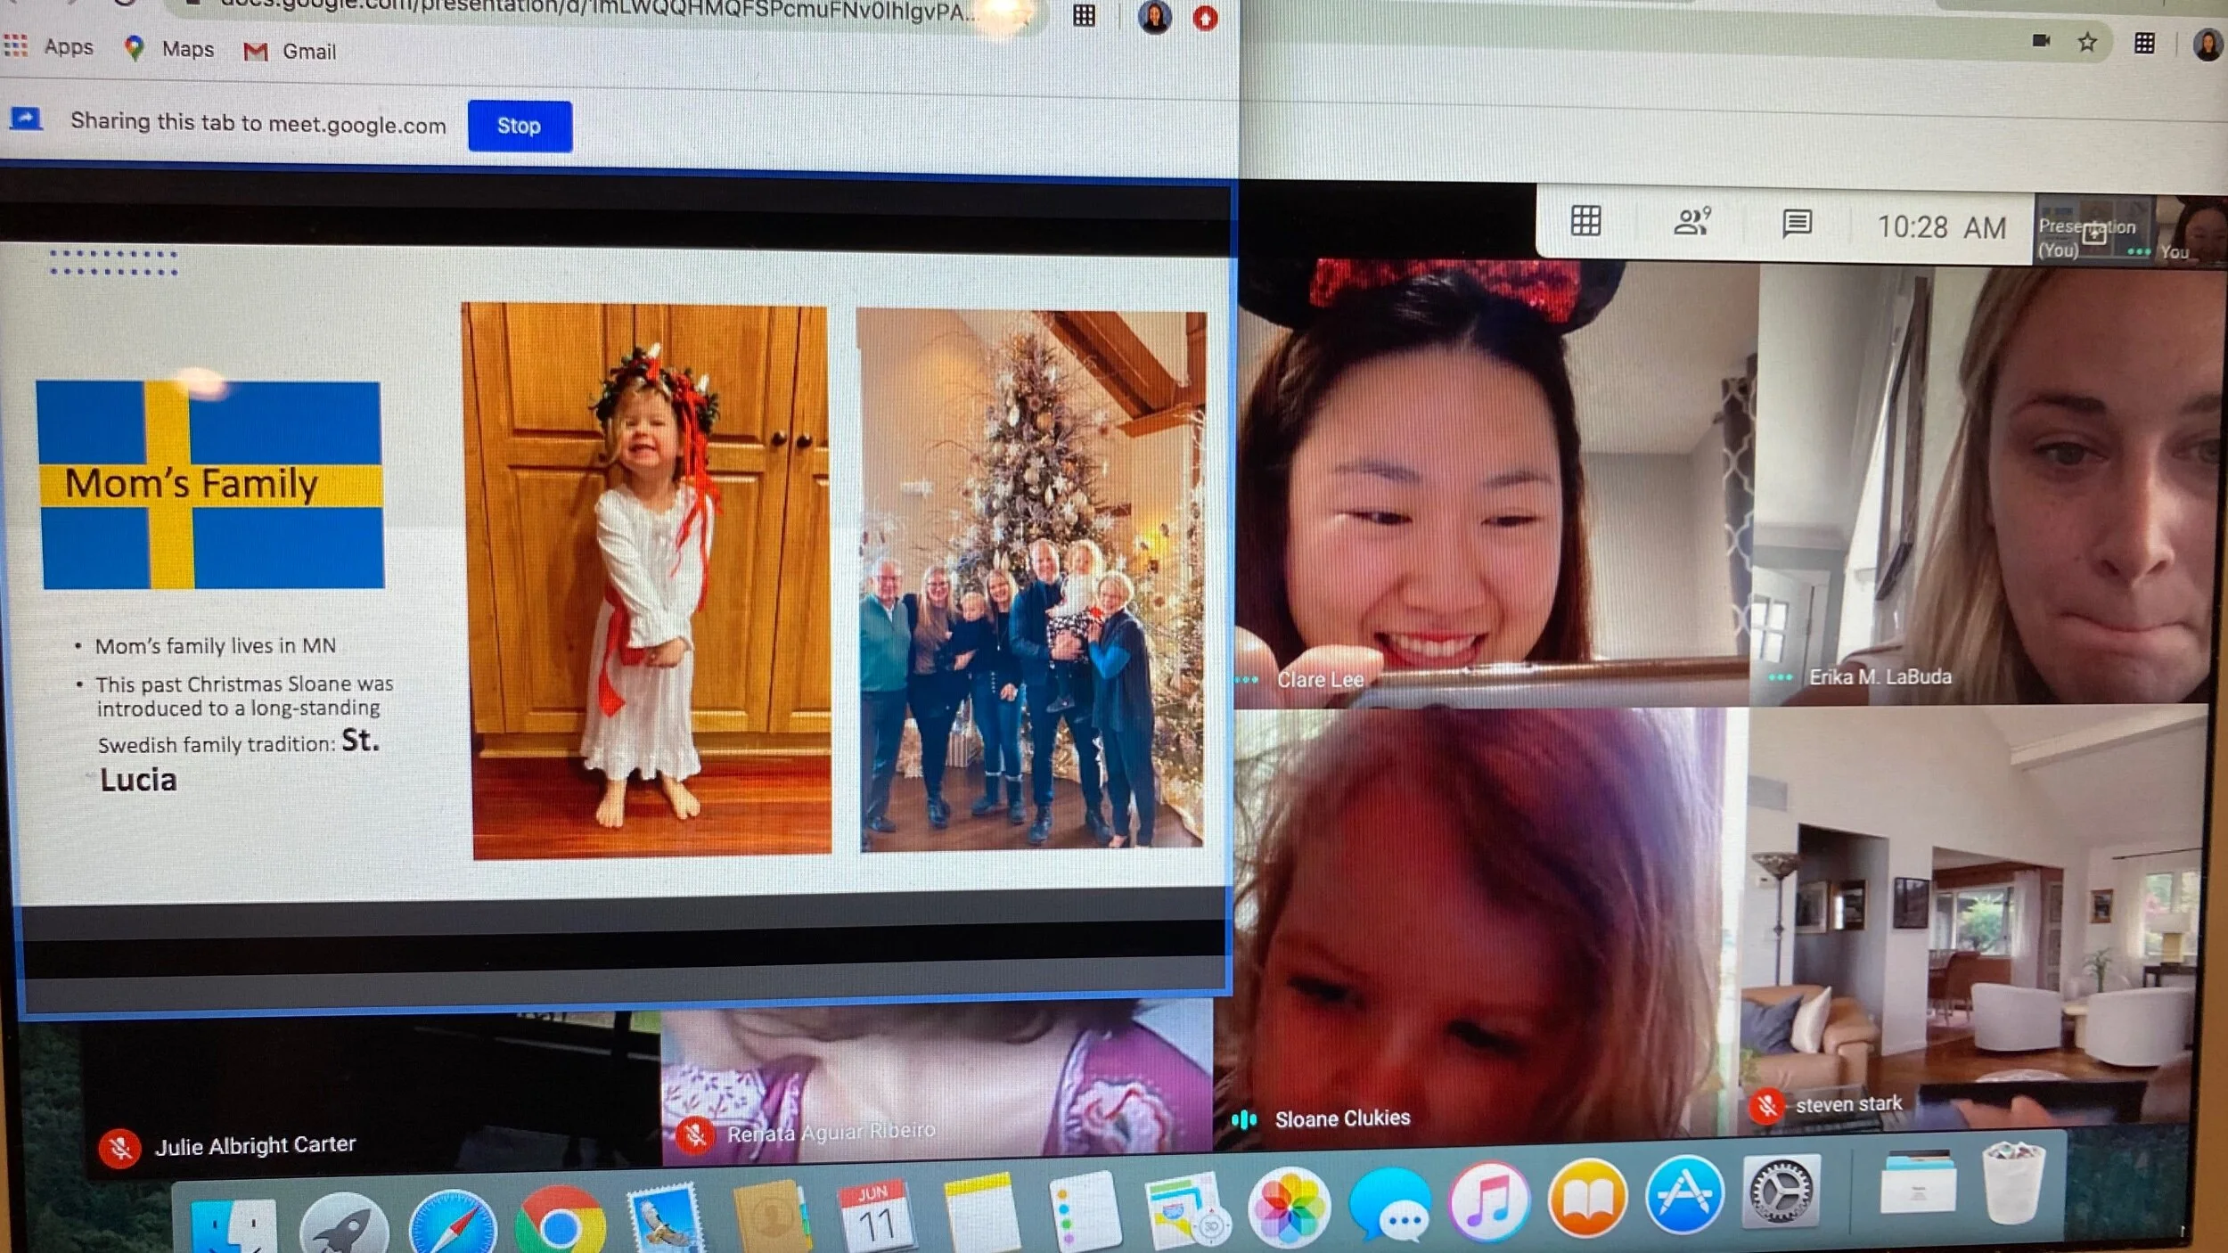This screenshot has width=2228, height=1253.
Task: Open the Maps bookmark
Action: pyautogui.click(x=170, y=49)
